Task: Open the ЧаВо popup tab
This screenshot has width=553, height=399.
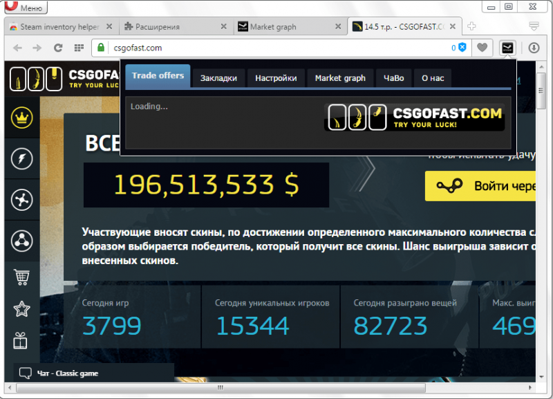Action: tap(393, 78)
